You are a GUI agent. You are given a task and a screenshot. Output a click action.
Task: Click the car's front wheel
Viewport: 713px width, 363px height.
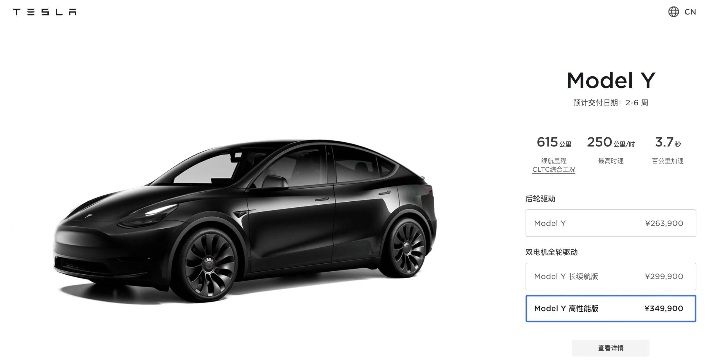coord(210,265)
